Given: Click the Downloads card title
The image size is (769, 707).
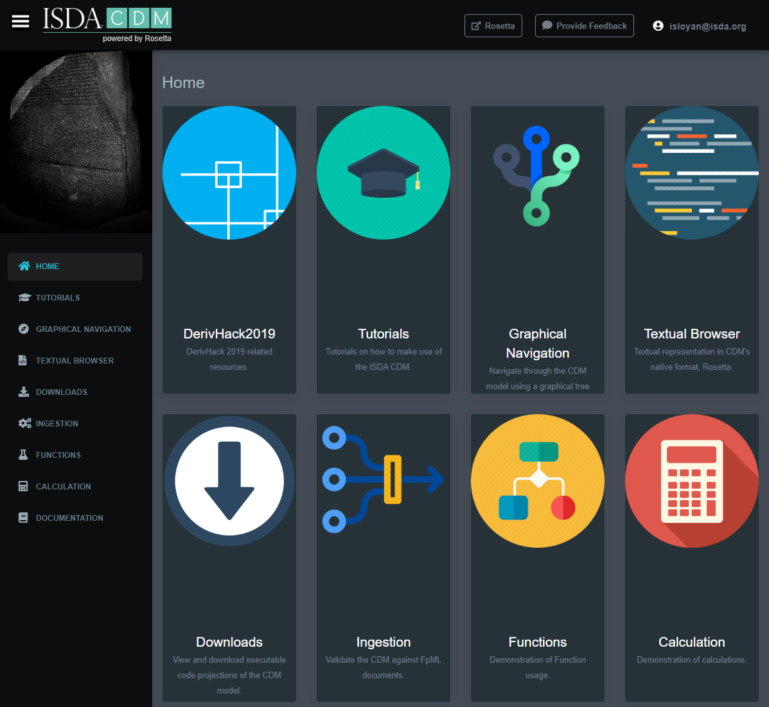Looking at the screenshot, I should 229,642.
